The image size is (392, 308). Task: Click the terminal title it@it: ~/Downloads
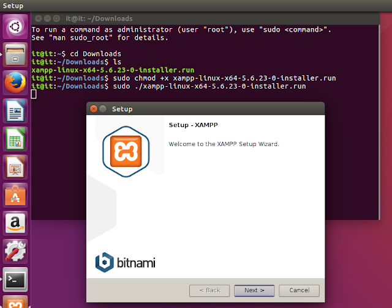(x=99, y=19)
